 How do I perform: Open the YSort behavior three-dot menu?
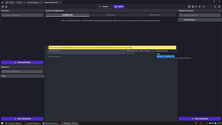[42, 76]
